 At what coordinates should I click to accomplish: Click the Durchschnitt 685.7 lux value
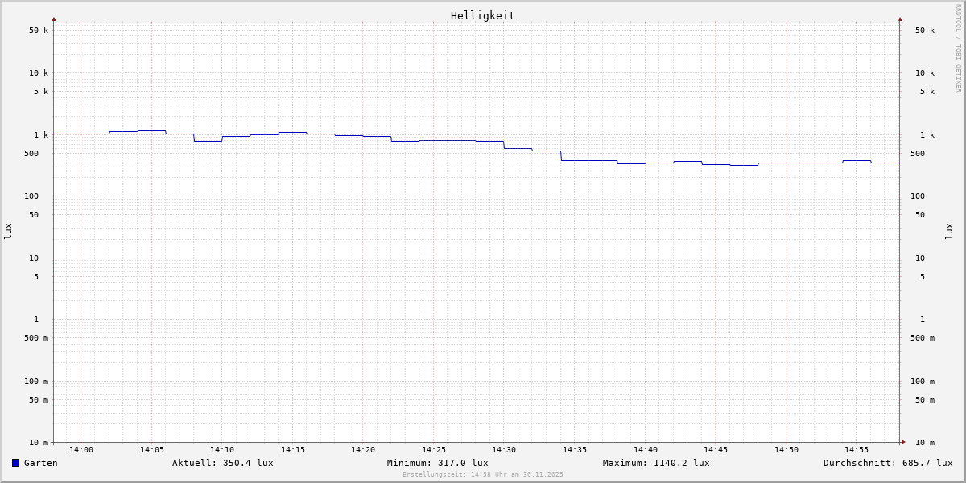pos(887,463)
